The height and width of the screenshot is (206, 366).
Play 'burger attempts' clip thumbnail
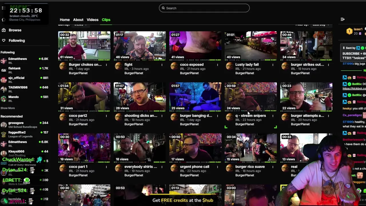(x=306, y=97)
